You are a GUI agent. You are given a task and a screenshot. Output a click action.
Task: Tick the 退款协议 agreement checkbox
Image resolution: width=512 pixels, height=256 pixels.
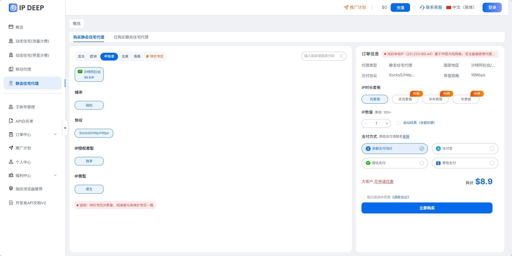coord(363,197)
